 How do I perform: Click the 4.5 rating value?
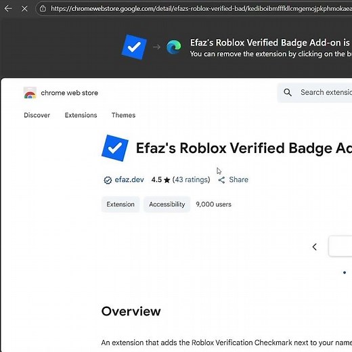pyautogui.click(x=156, y=179)
